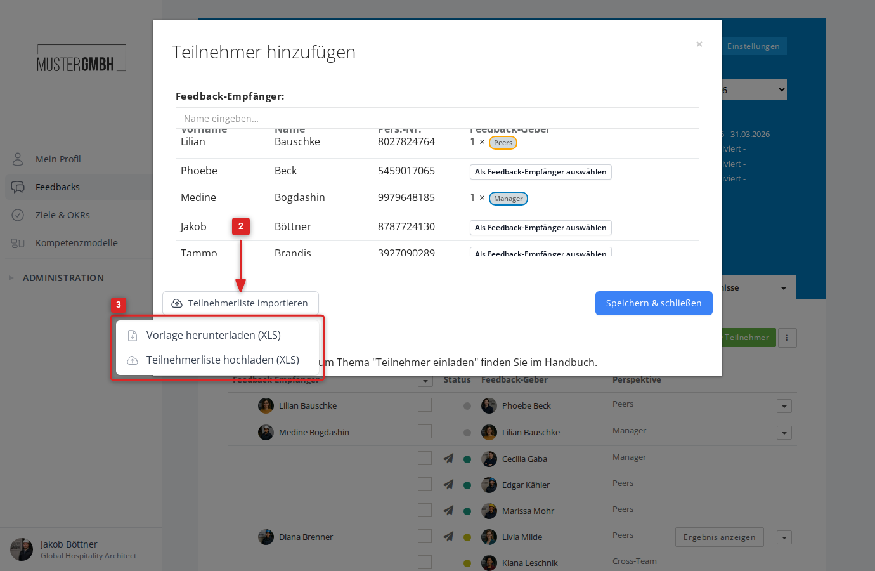Open Mein Profil in sidebar
875x571 pixels.
(58, 159)
